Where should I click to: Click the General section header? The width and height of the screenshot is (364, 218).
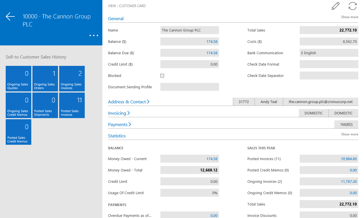pos(116,19)
